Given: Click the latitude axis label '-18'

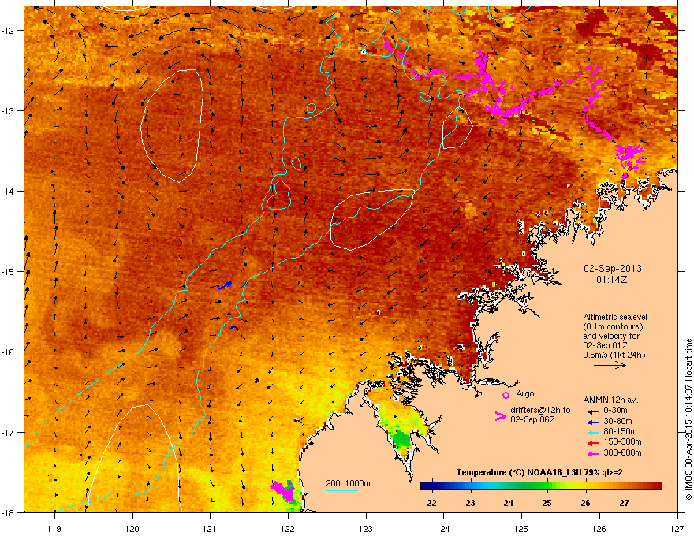Looking at the screenshot, I should point(9,512).
